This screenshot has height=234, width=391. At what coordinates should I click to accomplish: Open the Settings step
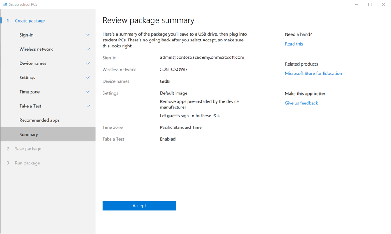click(27, 78)
